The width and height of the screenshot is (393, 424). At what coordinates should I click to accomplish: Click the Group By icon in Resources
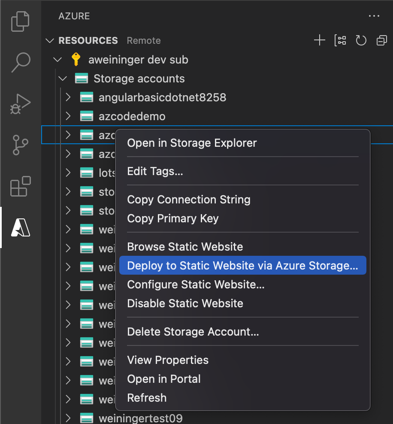(340, 40)
